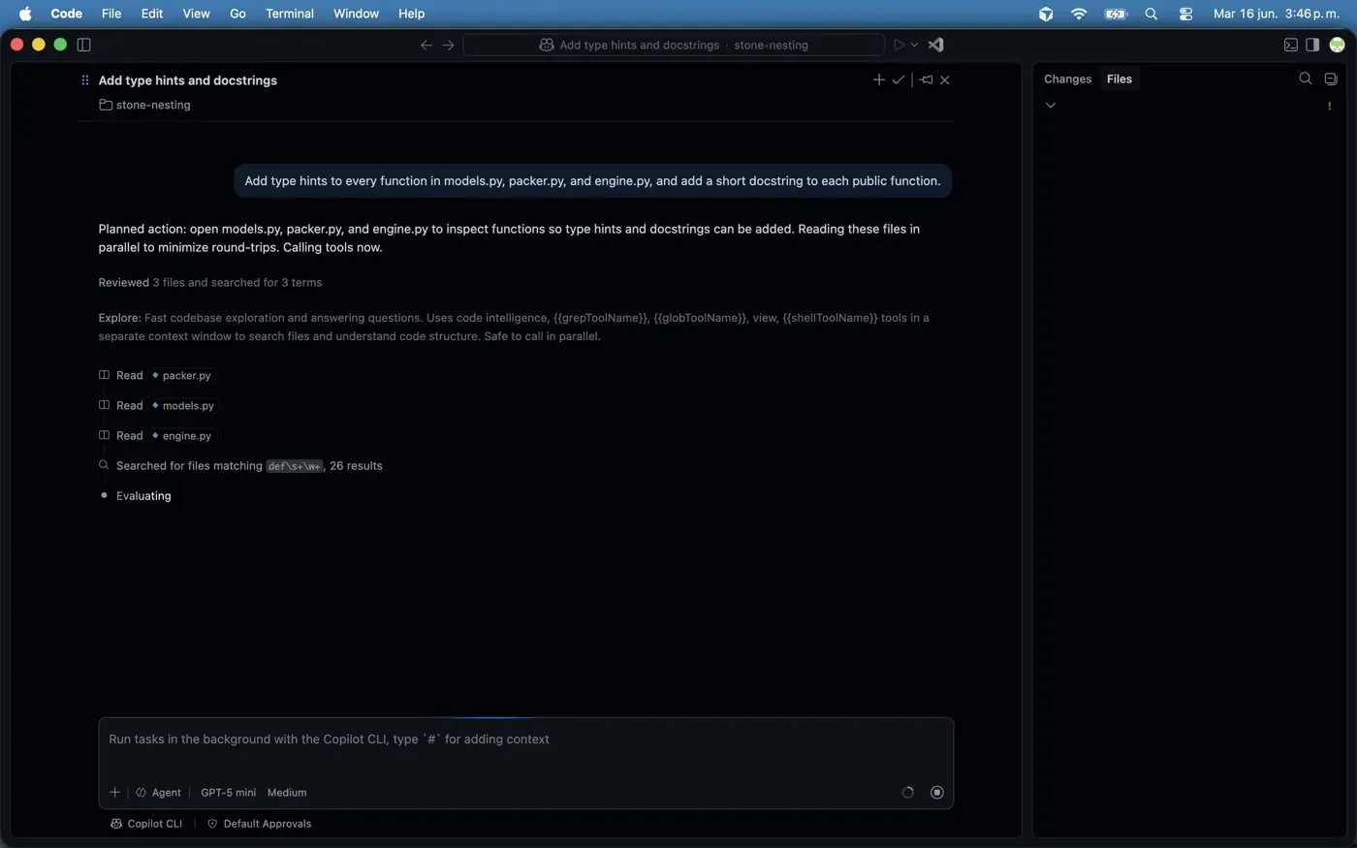The width and height of the screenshot is (1357, 848).
Task: Click the Wi-Fi status icon
Action: (1079, 14)
